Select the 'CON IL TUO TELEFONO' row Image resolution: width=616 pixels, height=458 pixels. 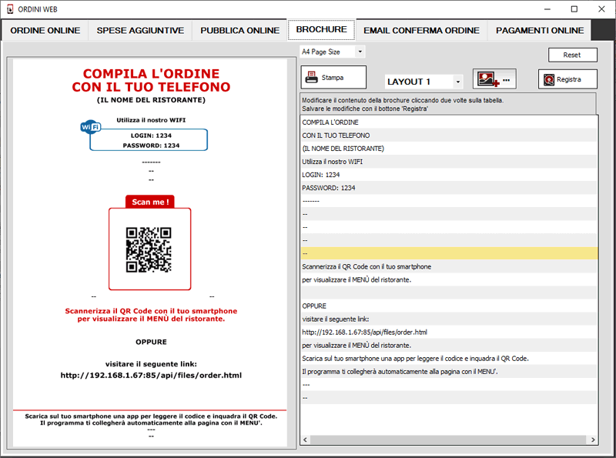coord(449,135)
